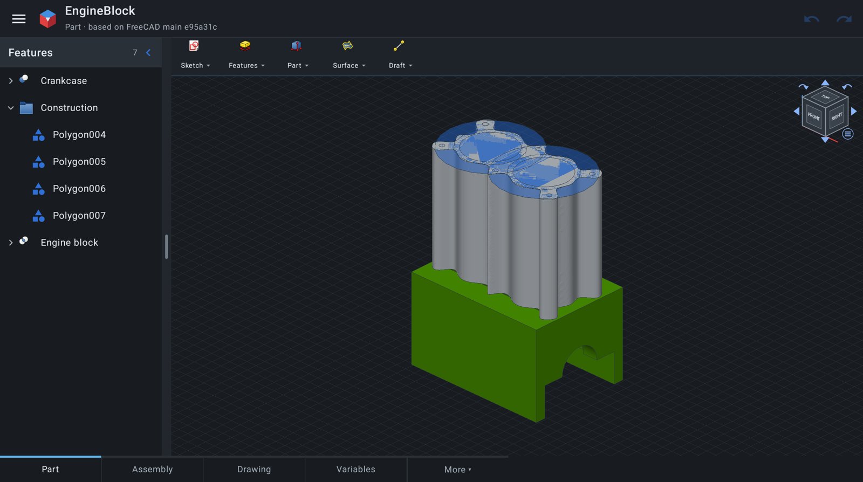
Task: Expand the Crankcase tree node
Action: (11, 81)
